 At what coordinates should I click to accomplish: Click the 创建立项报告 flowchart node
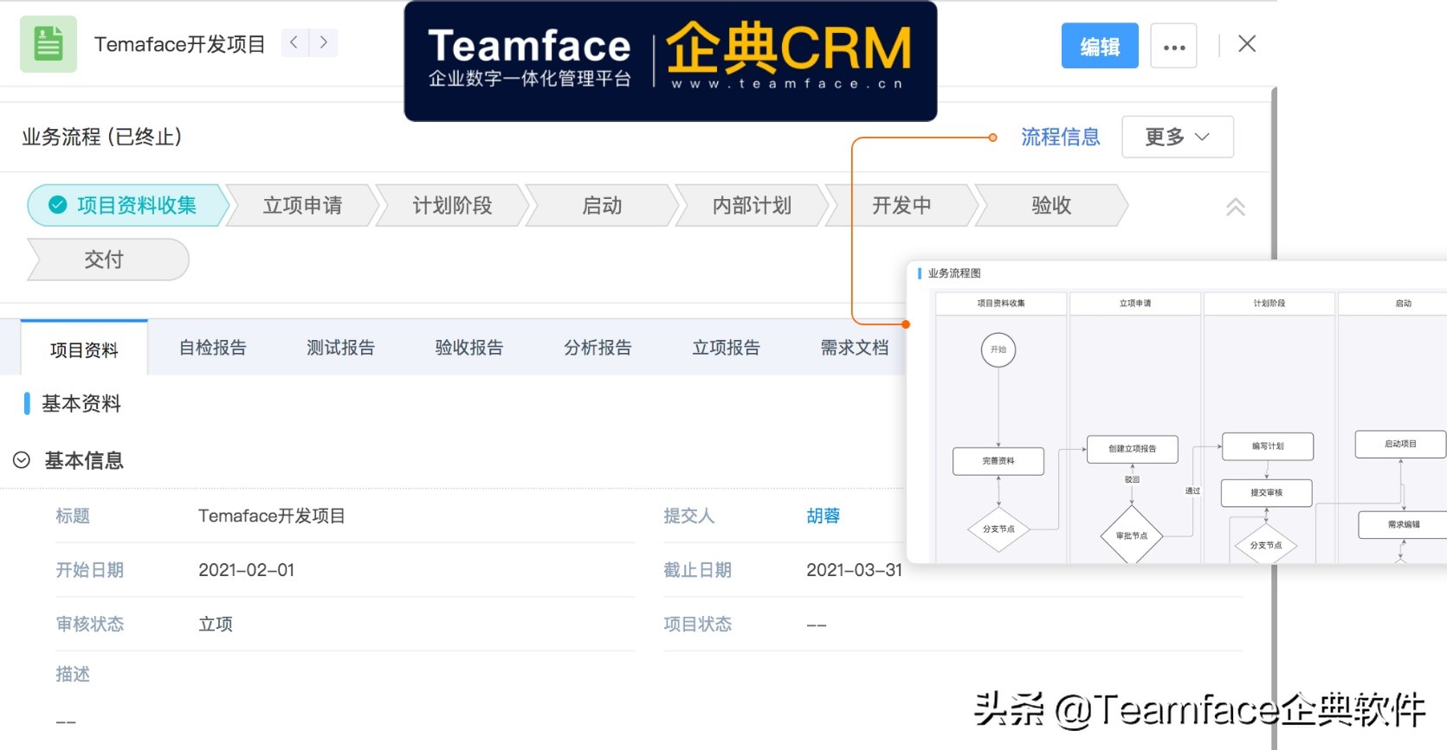[1133, 449]
